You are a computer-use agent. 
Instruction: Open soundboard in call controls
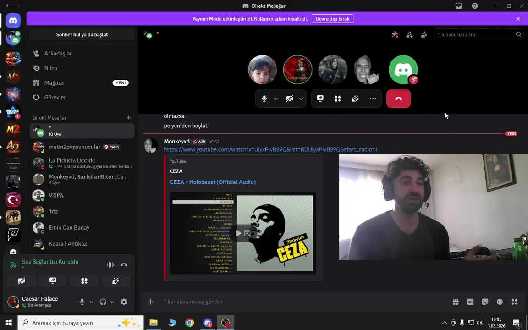355,99
